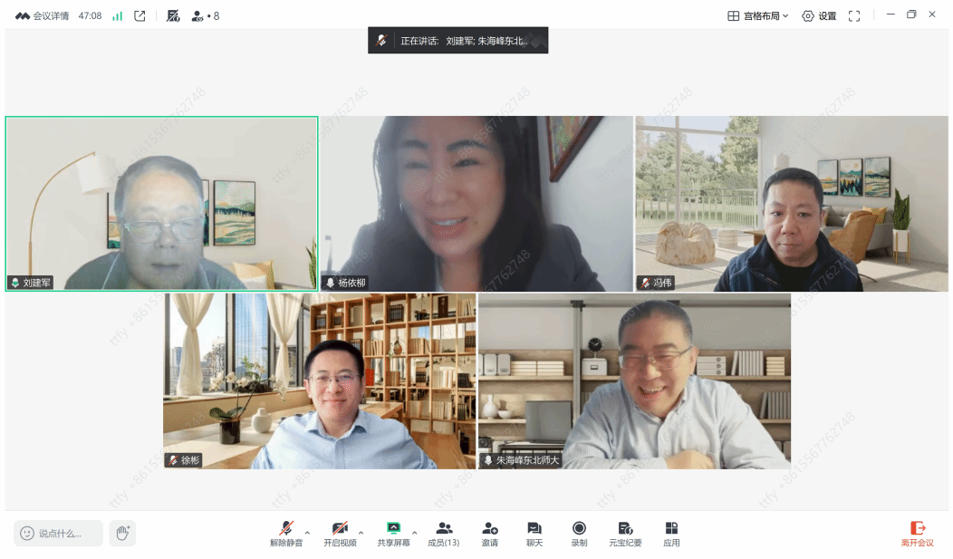Expand audio options arrow beside 解除静音

click(x=307, y=533)
